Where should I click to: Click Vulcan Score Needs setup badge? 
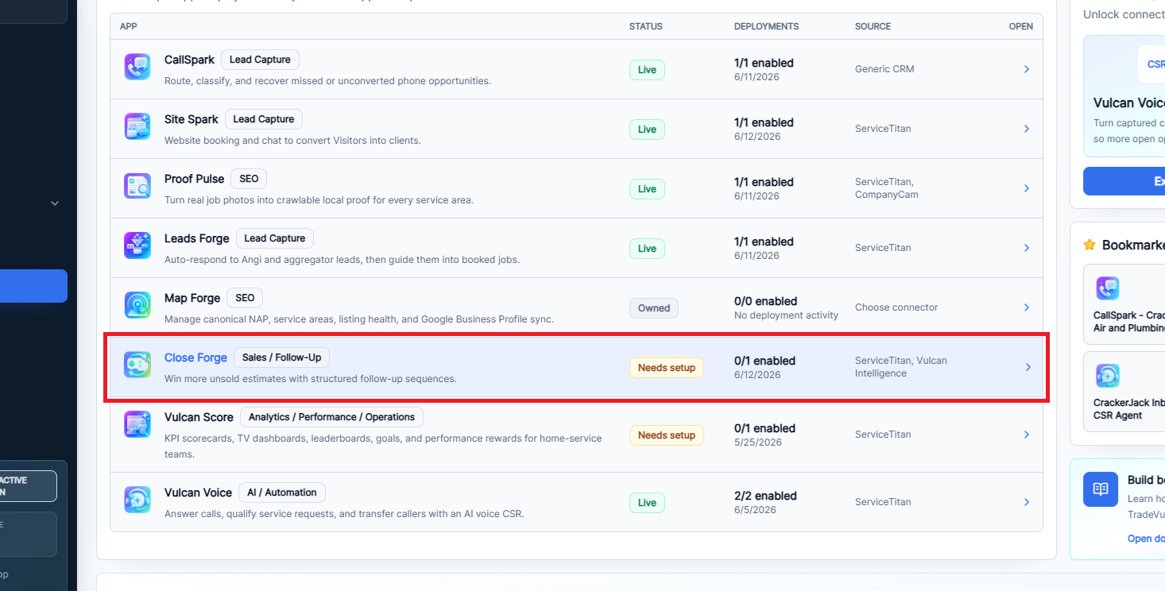click(x=666, y=435)
